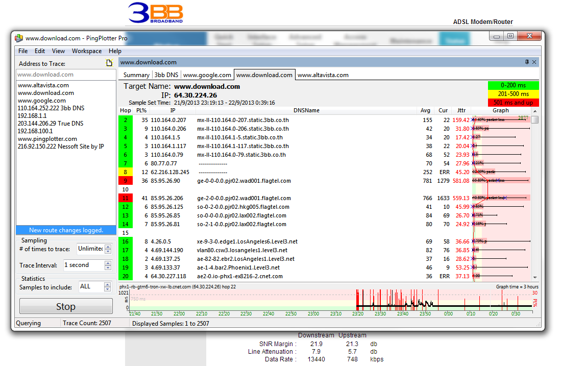Switch to the www.google.com tab
The image size is (561, 366).
[207, 75]
